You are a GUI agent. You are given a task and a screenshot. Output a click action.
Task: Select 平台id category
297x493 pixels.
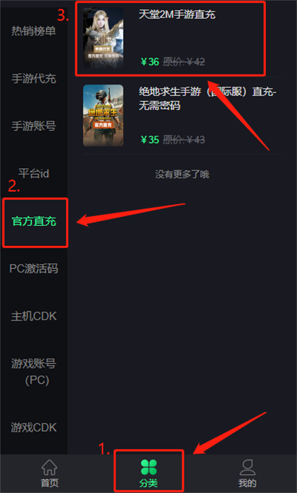tap(34, 173)
